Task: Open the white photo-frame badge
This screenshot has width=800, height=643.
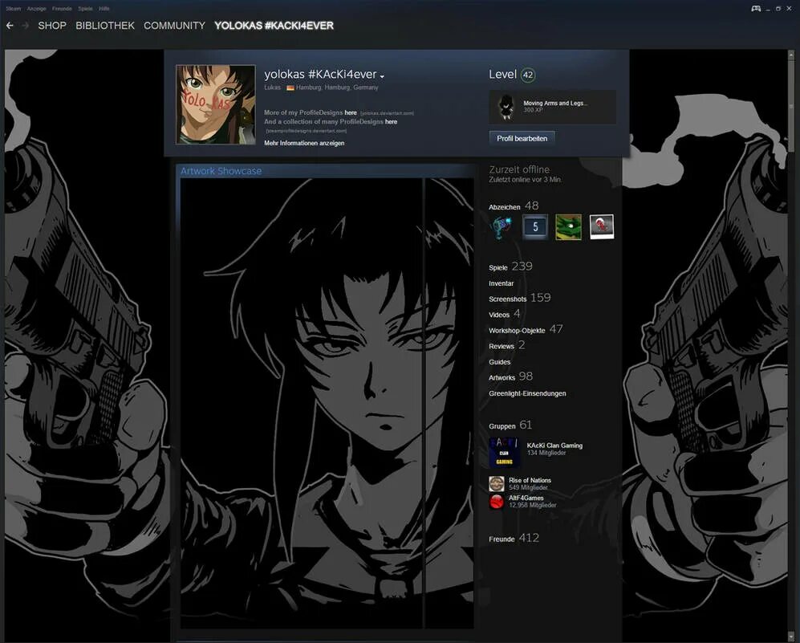Action: click(602, 227)
